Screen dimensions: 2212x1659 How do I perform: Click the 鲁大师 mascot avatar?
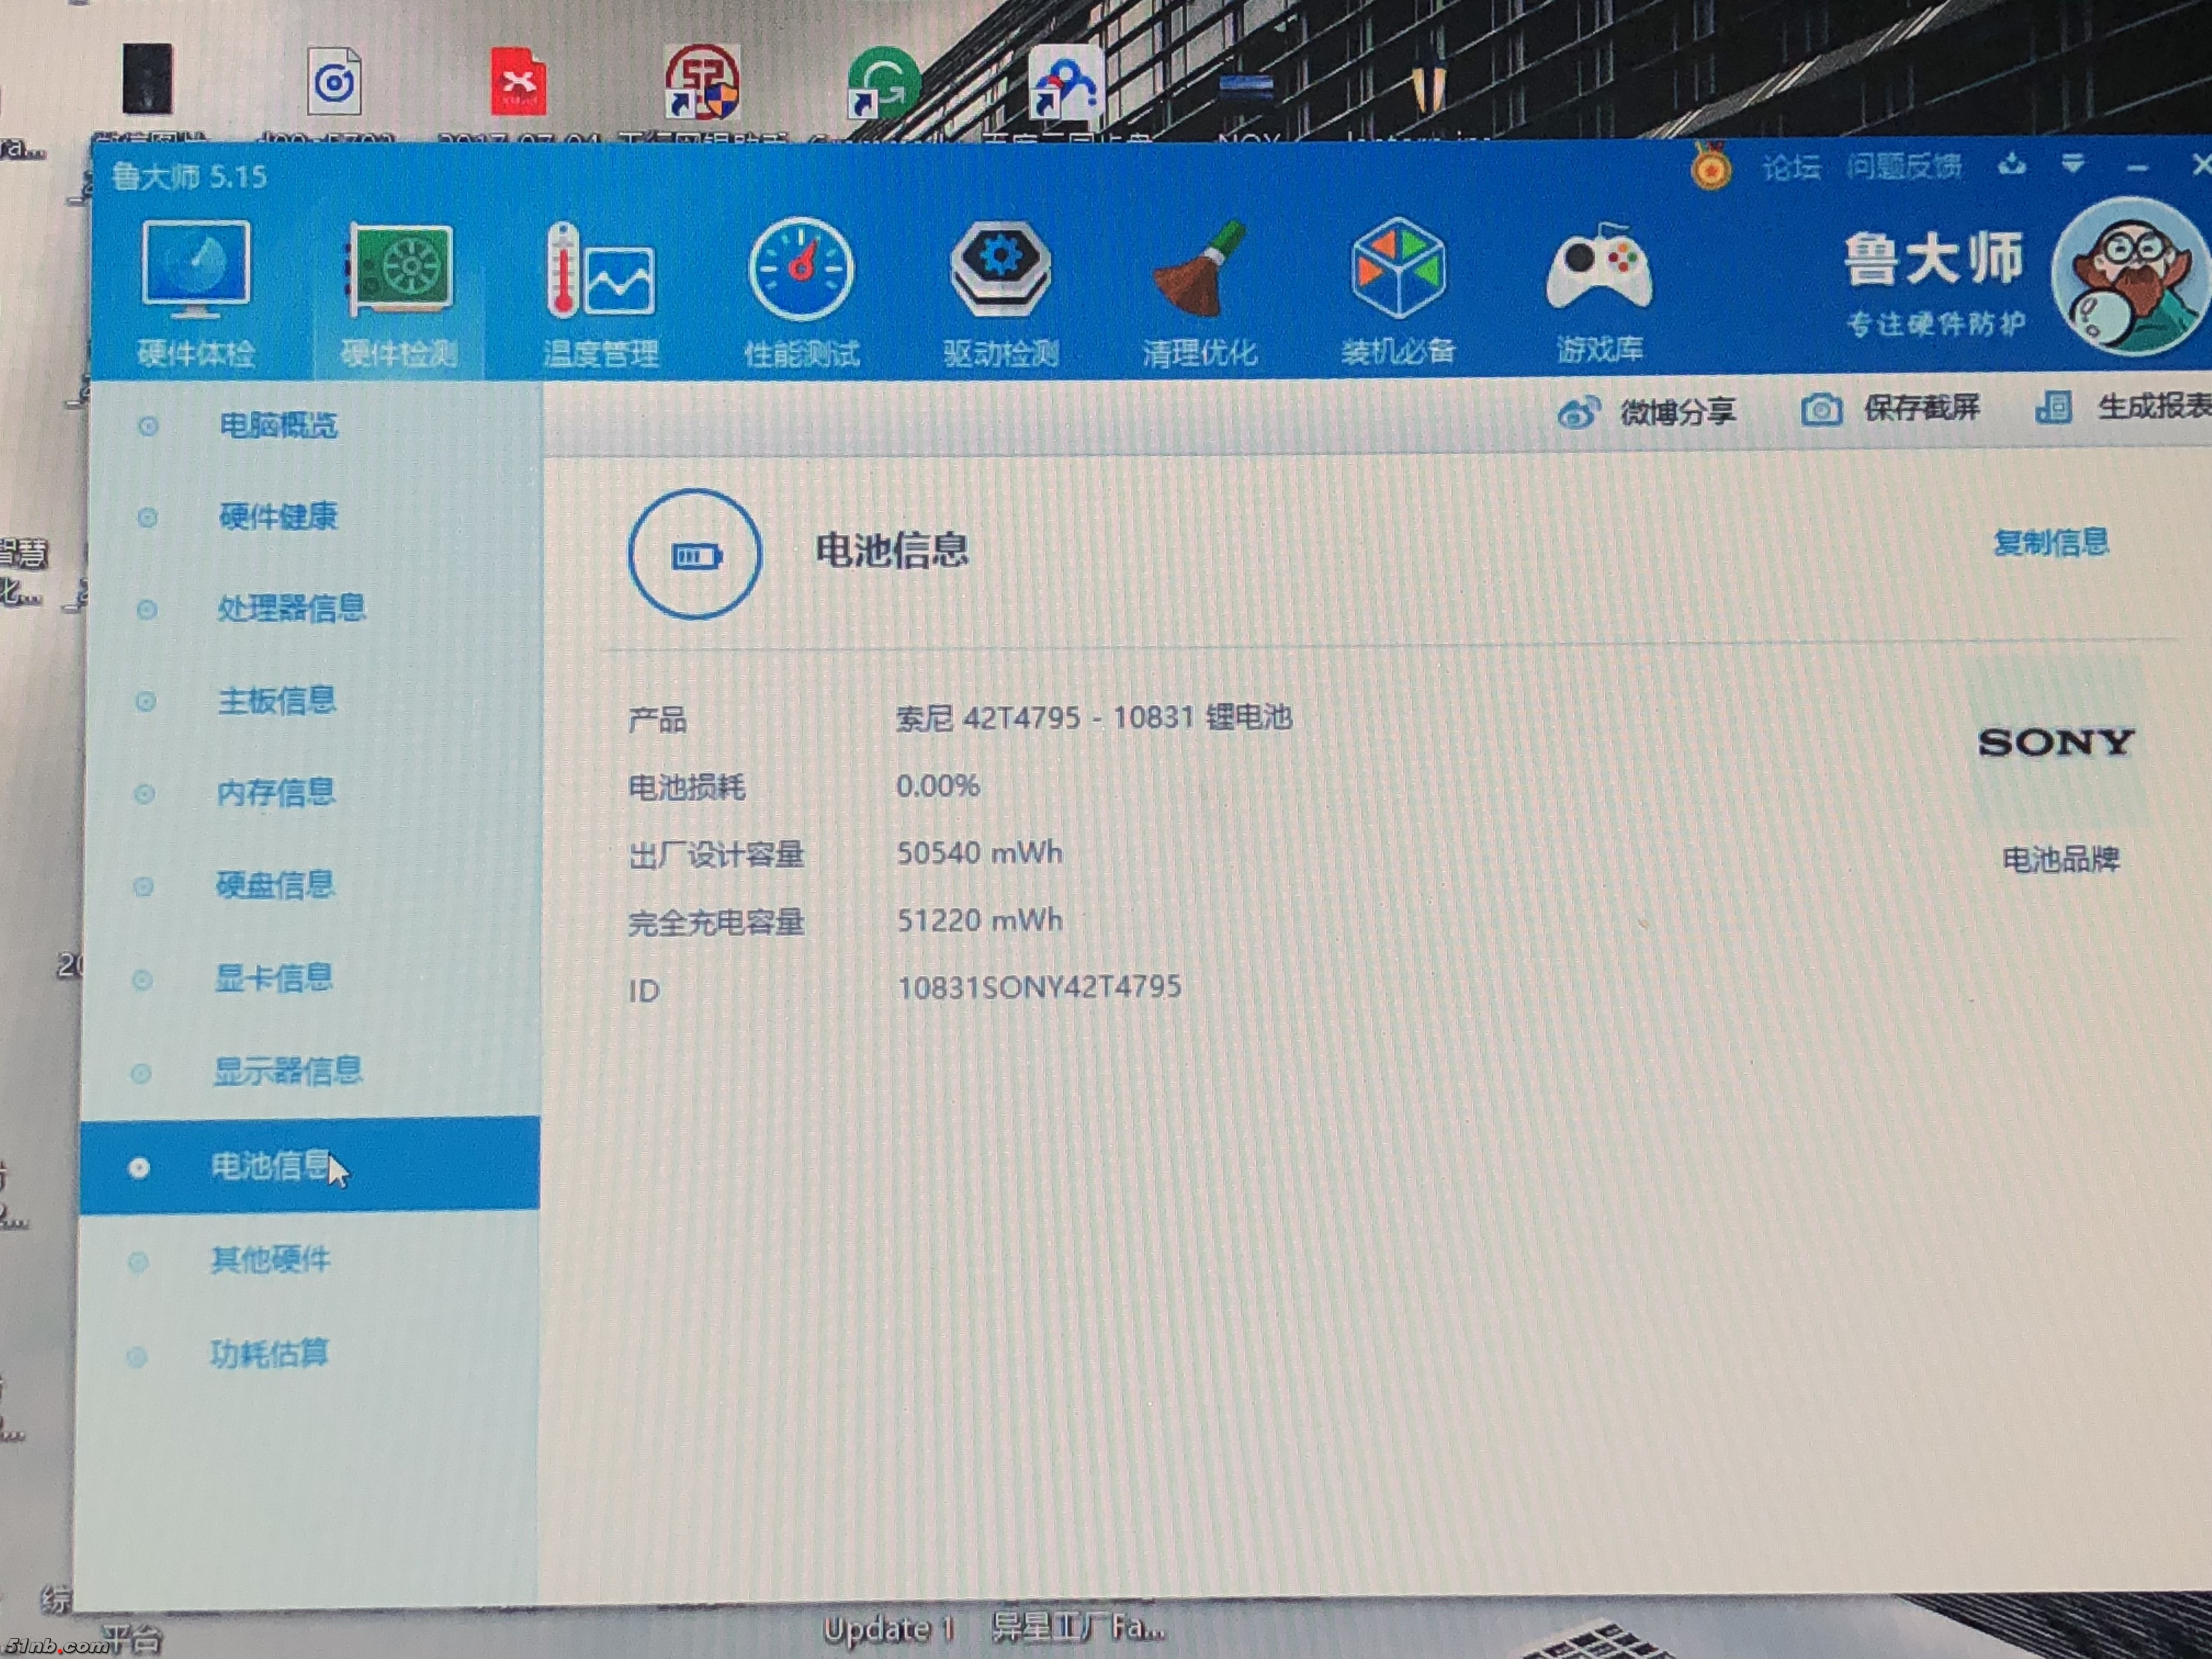[x=2130, y=277]
